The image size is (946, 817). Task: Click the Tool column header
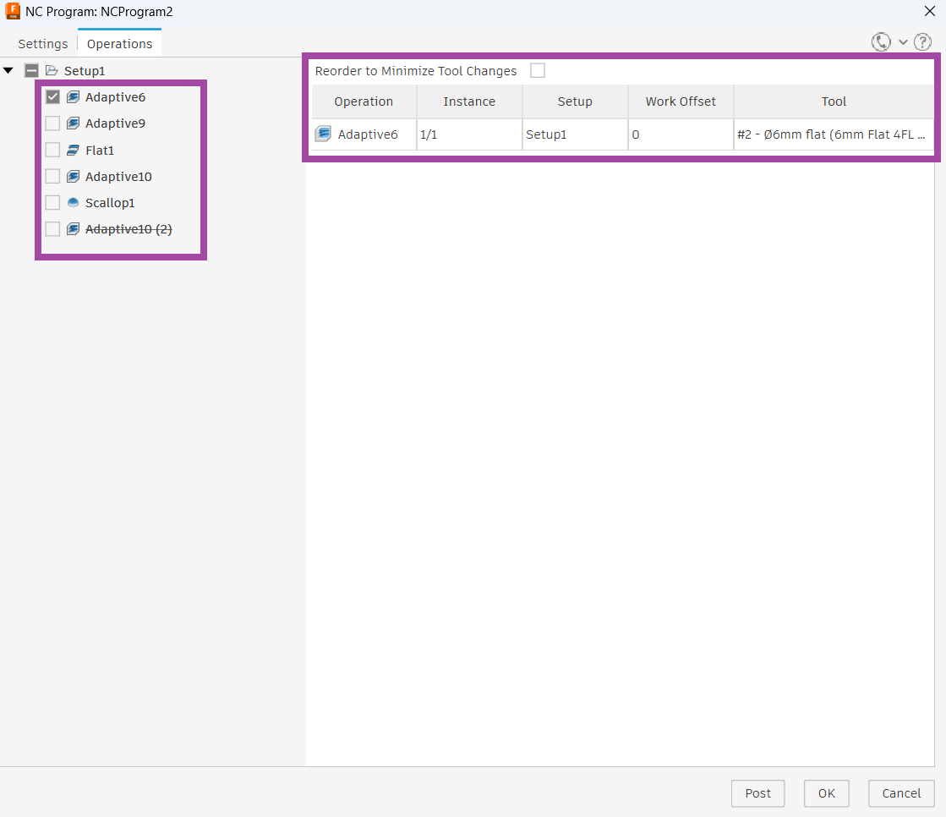[x=834, y=101]
